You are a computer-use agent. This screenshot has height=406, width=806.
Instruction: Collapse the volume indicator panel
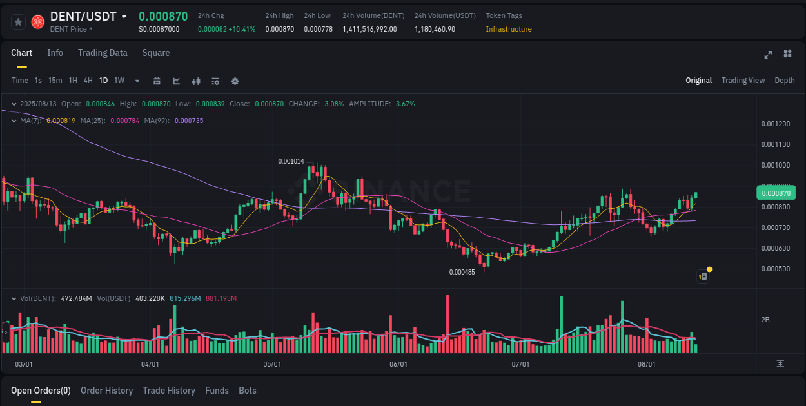[x=14, y=298]
